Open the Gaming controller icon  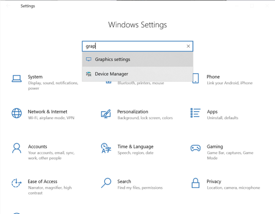point(196,148)
